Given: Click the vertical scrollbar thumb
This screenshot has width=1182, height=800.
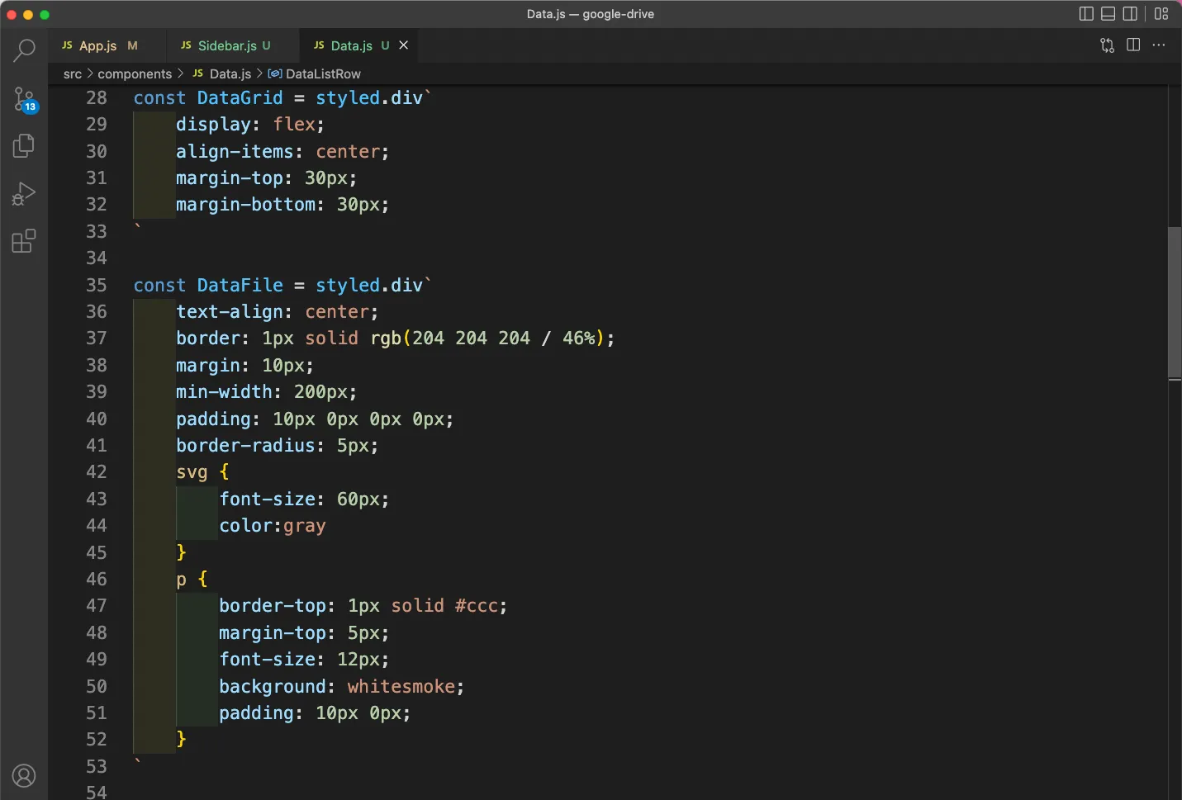Looking at the screenshot, I should point(1175,303).
